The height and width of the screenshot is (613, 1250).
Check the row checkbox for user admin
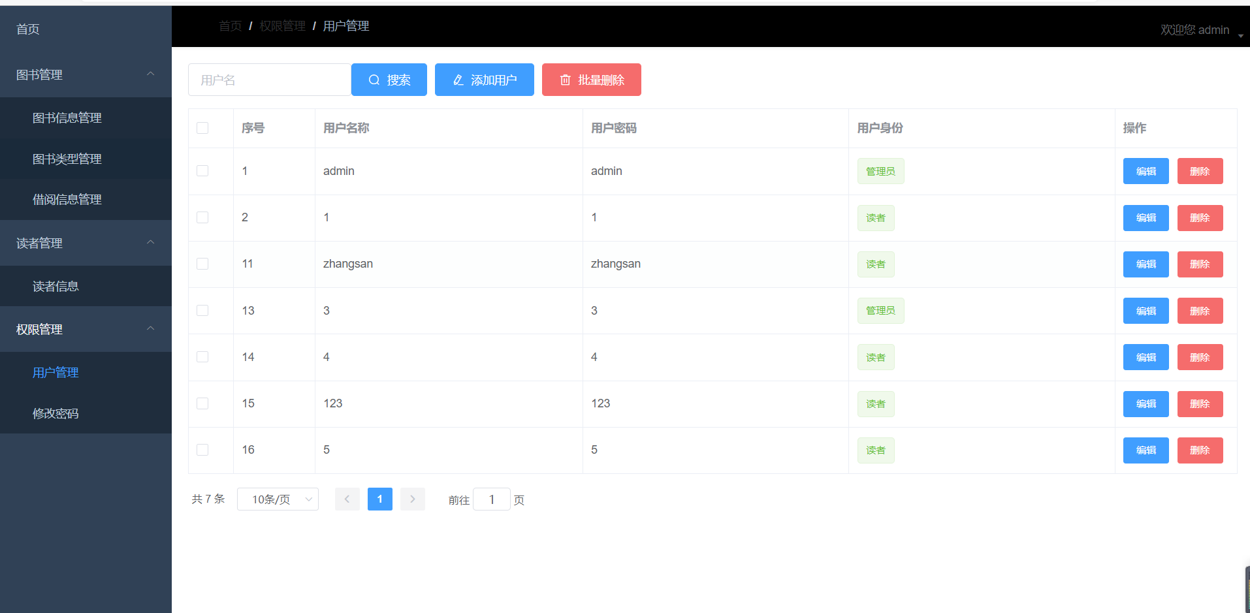tap(202, 171)
